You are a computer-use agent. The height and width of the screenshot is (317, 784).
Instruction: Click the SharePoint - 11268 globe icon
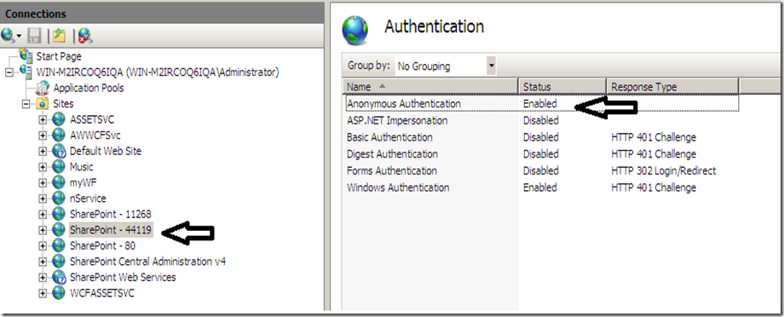coord(59,214)
